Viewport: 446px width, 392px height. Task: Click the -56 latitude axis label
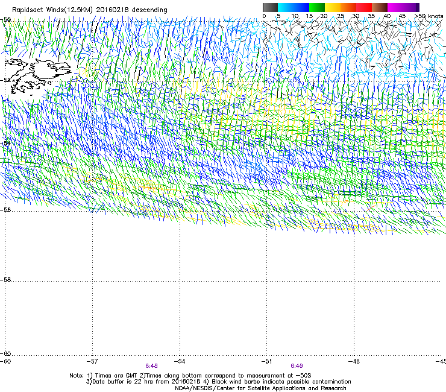[x=5, y=209]
